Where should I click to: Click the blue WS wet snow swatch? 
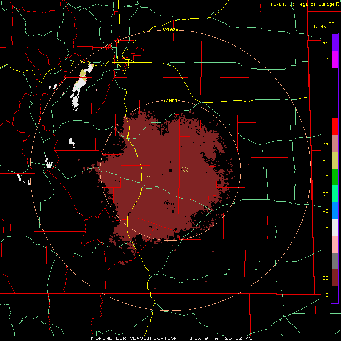pyautogui.click(x=335, y=211)
